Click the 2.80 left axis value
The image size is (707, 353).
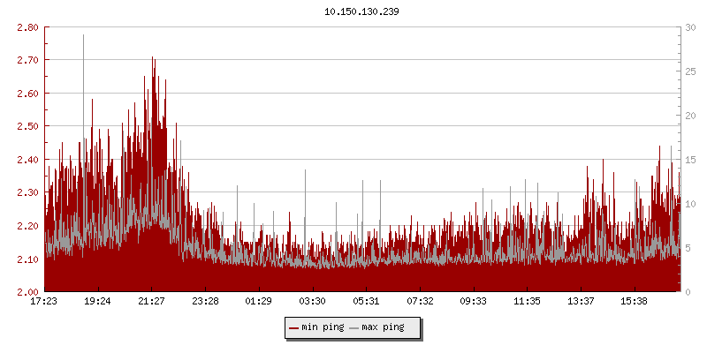tap(27, 27)
